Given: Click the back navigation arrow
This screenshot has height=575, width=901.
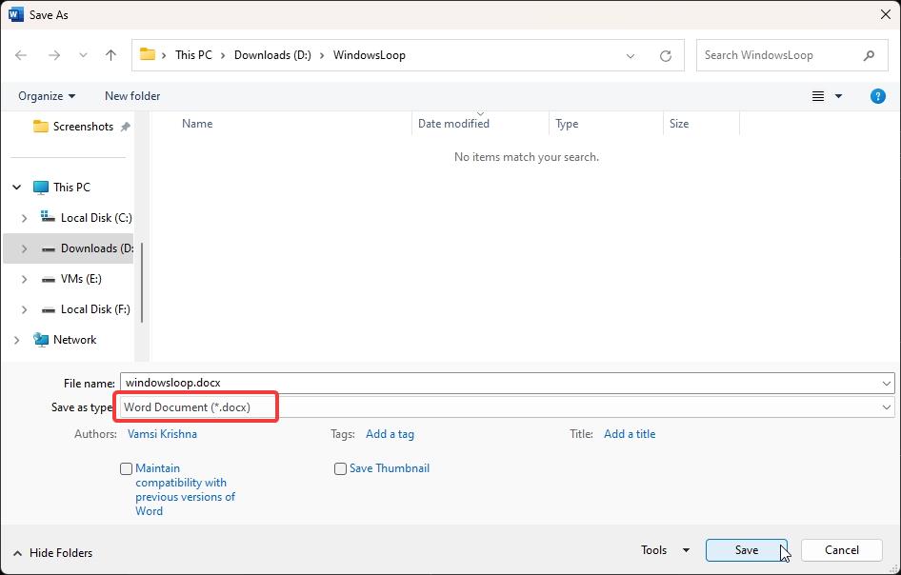Looking at the screenshot, I should (21, 55).
